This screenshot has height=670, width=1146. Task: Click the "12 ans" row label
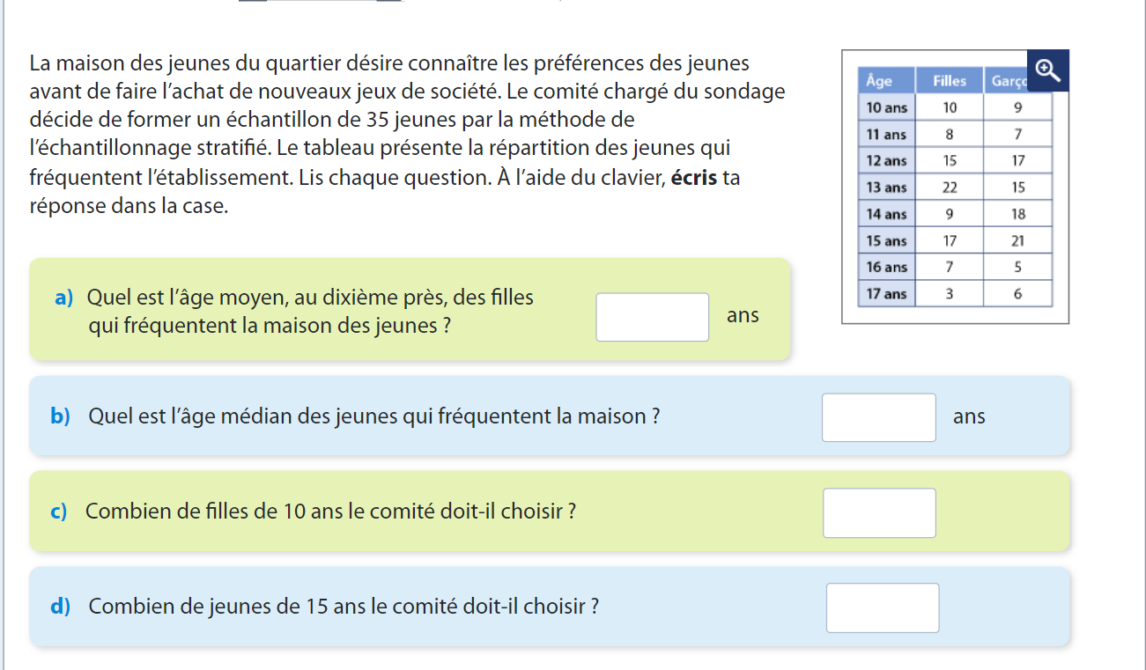[x=886, y=161]
